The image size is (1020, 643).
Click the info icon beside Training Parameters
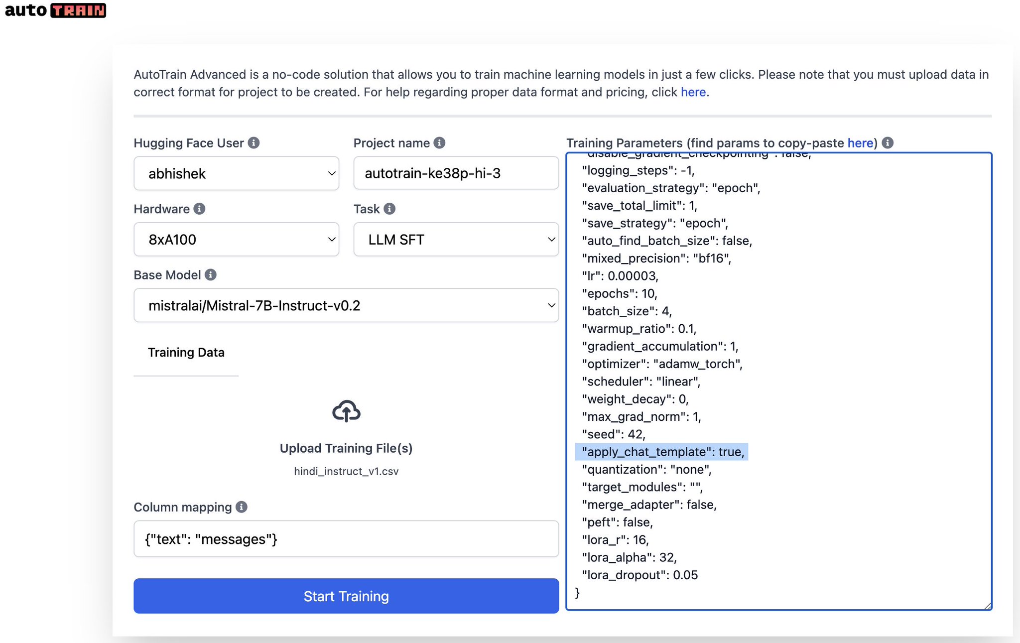pyautogui.click(x=888, y=143)
